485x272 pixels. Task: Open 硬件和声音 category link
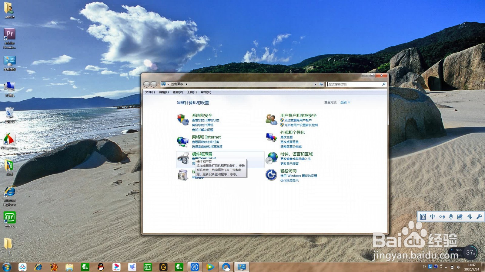pos(202,154)
